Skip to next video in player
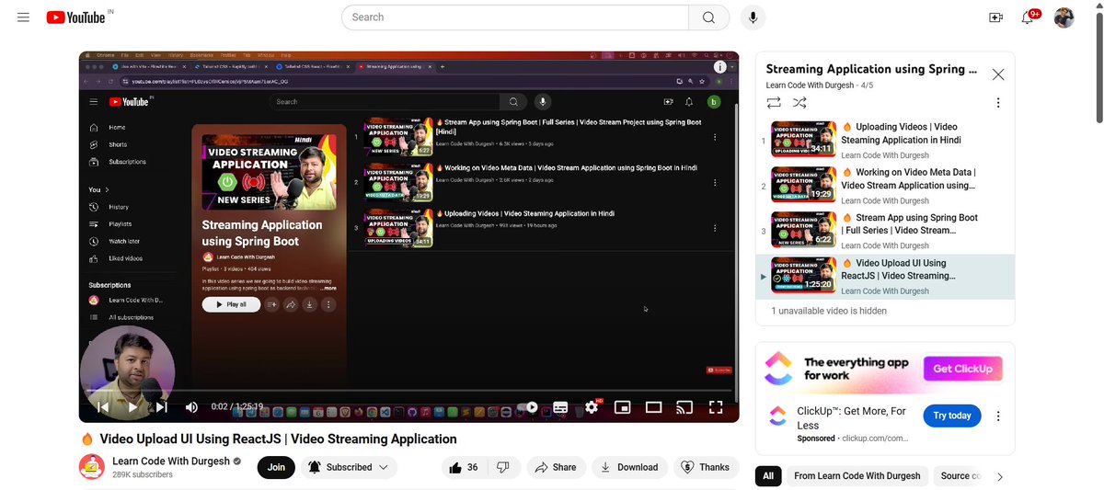The height and width of the screenshot is (490, 1104). [x=161, y=407]
